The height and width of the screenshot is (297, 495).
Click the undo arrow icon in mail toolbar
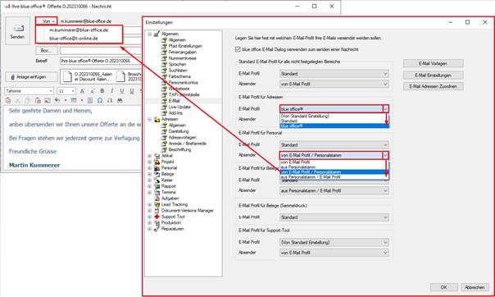point(57,100)
